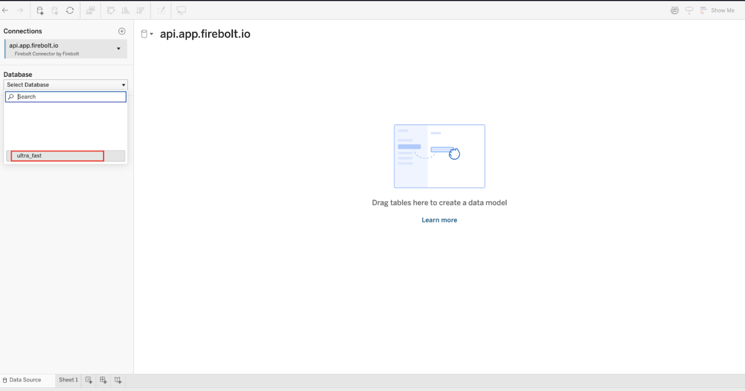The width and height of the screenshot is (745, 391).
Task: Click the New Dashboard icon
Action: click(x=103, y=380)
